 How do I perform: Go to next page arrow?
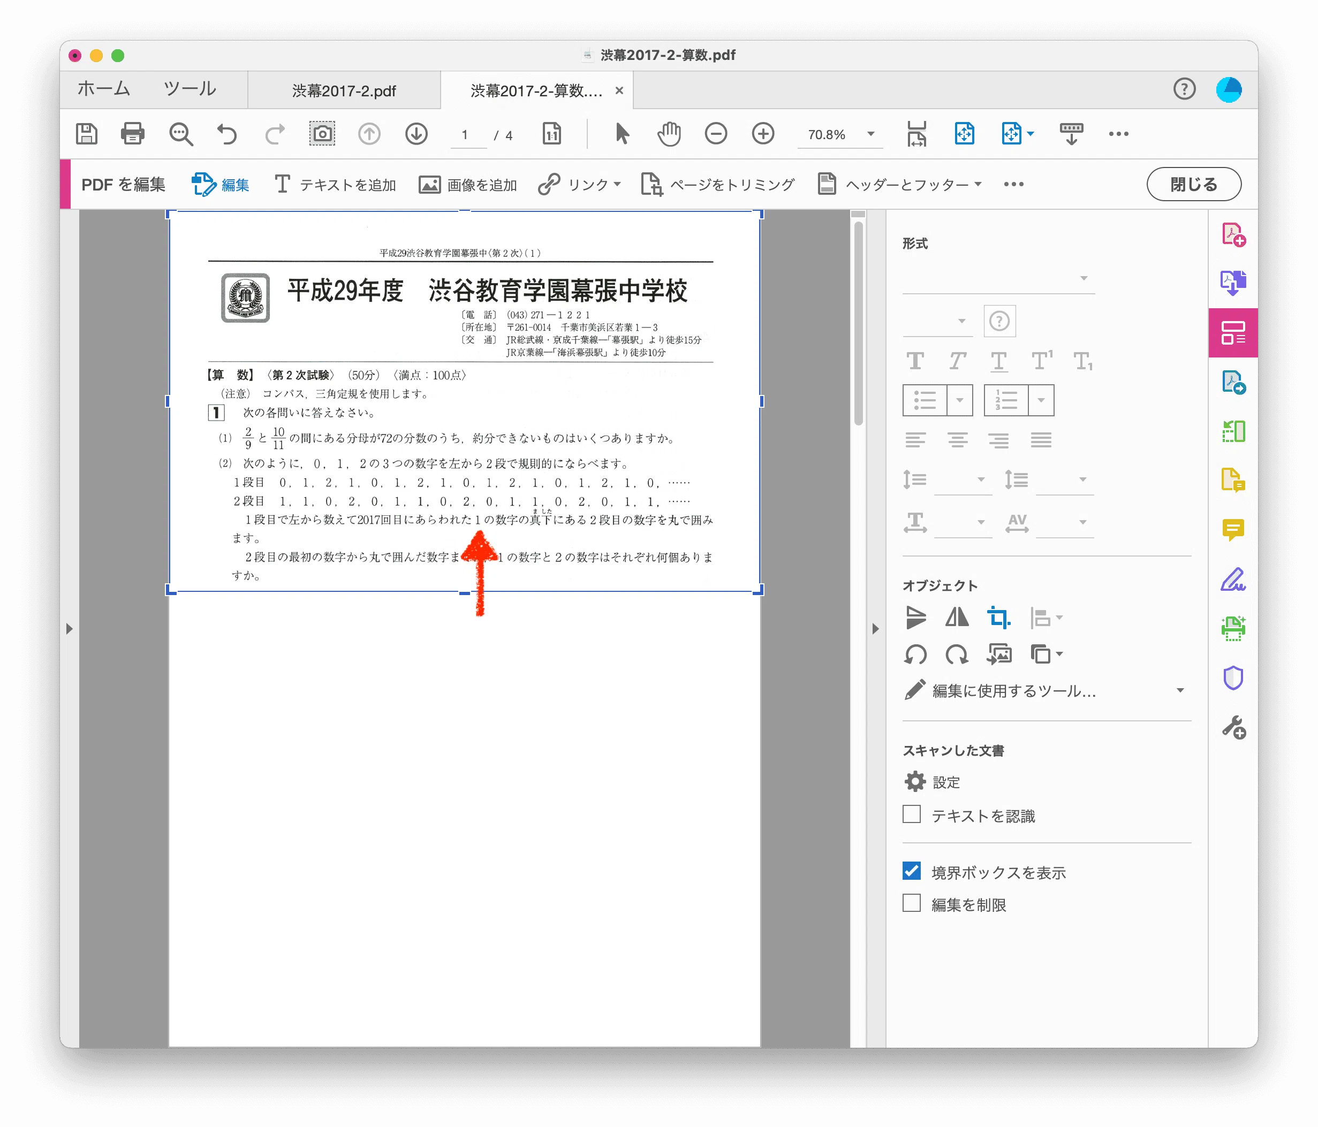(x=416, y=134)
